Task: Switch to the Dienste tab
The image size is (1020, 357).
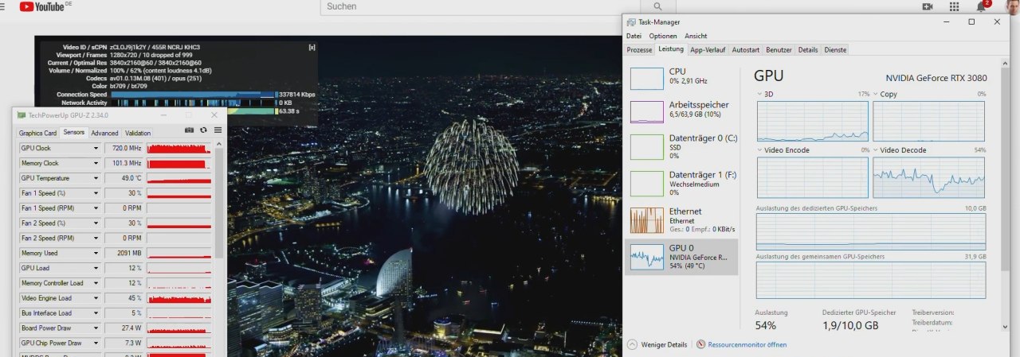Action: pyautogui.click(x=835, y=49)
